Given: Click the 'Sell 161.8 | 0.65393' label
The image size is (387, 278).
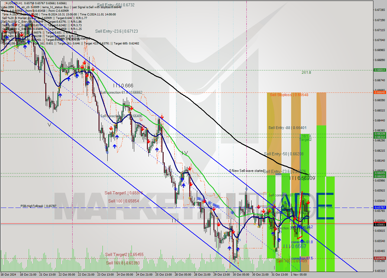Looking at the screenshot, I should [x=123, y=263].
